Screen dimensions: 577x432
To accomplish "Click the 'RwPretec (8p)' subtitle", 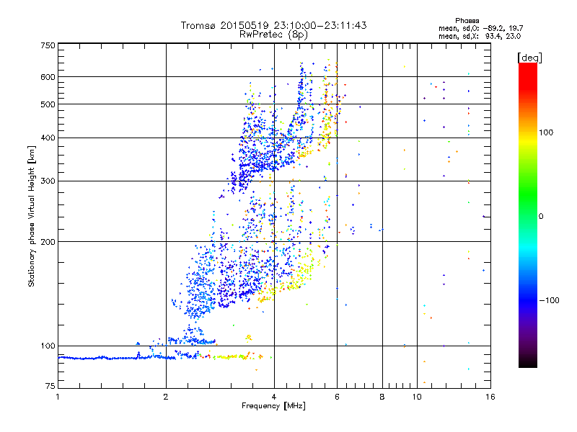I will click(273, 35).
